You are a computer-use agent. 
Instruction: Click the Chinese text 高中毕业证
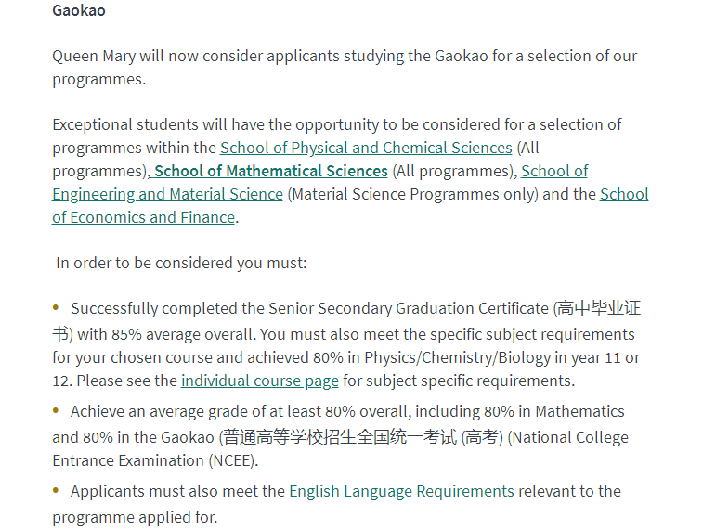click(599, 308)
